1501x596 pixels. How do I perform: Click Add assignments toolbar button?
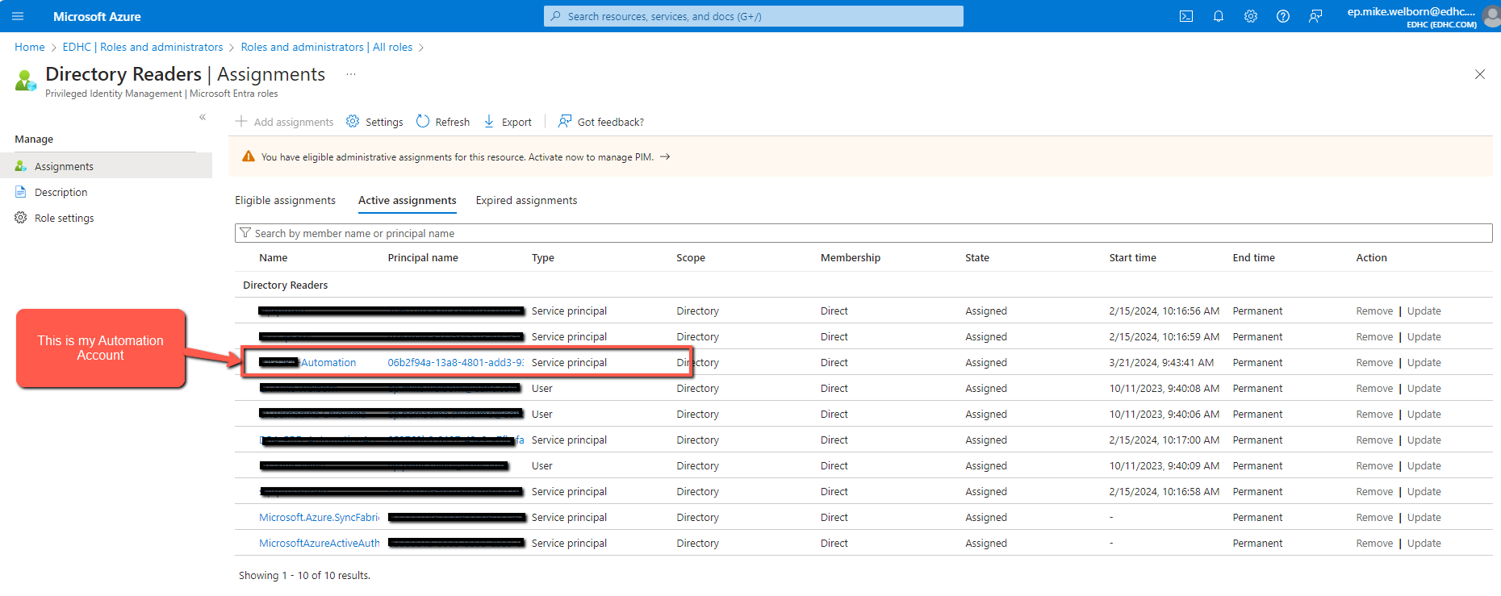coord(284,122)
